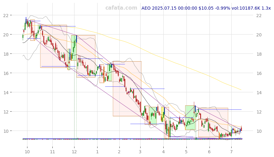The image size is (274, 157).
Task: Click the 20 label on right price axis
Action: 259,35
